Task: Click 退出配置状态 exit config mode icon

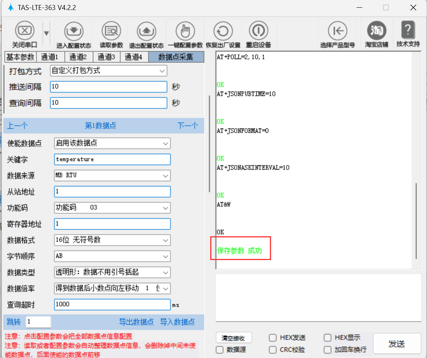Action: [x=146, y=31]
